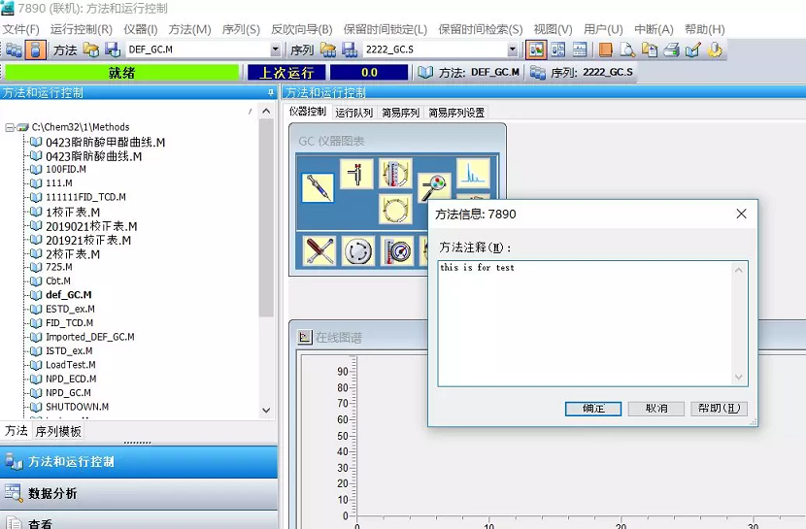Viewport: 806px width, 529px height.
Task: Click 确定 button in method info dialog
Action: click(593, 409)
